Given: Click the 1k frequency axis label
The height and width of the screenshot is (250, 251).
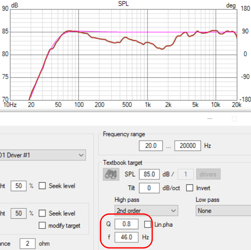Looking at the screenshot, I should [x=148, y=105].
